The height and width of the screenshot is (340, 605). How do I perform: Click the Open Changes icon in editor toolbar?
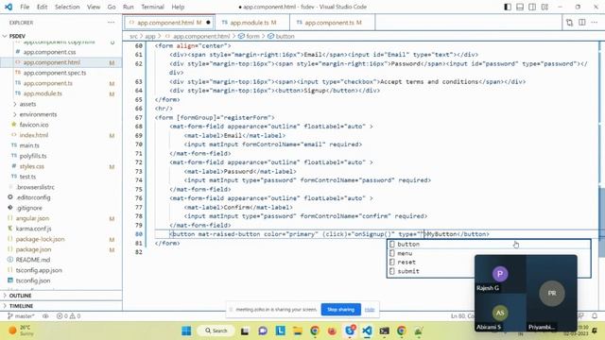pos(569,23)
